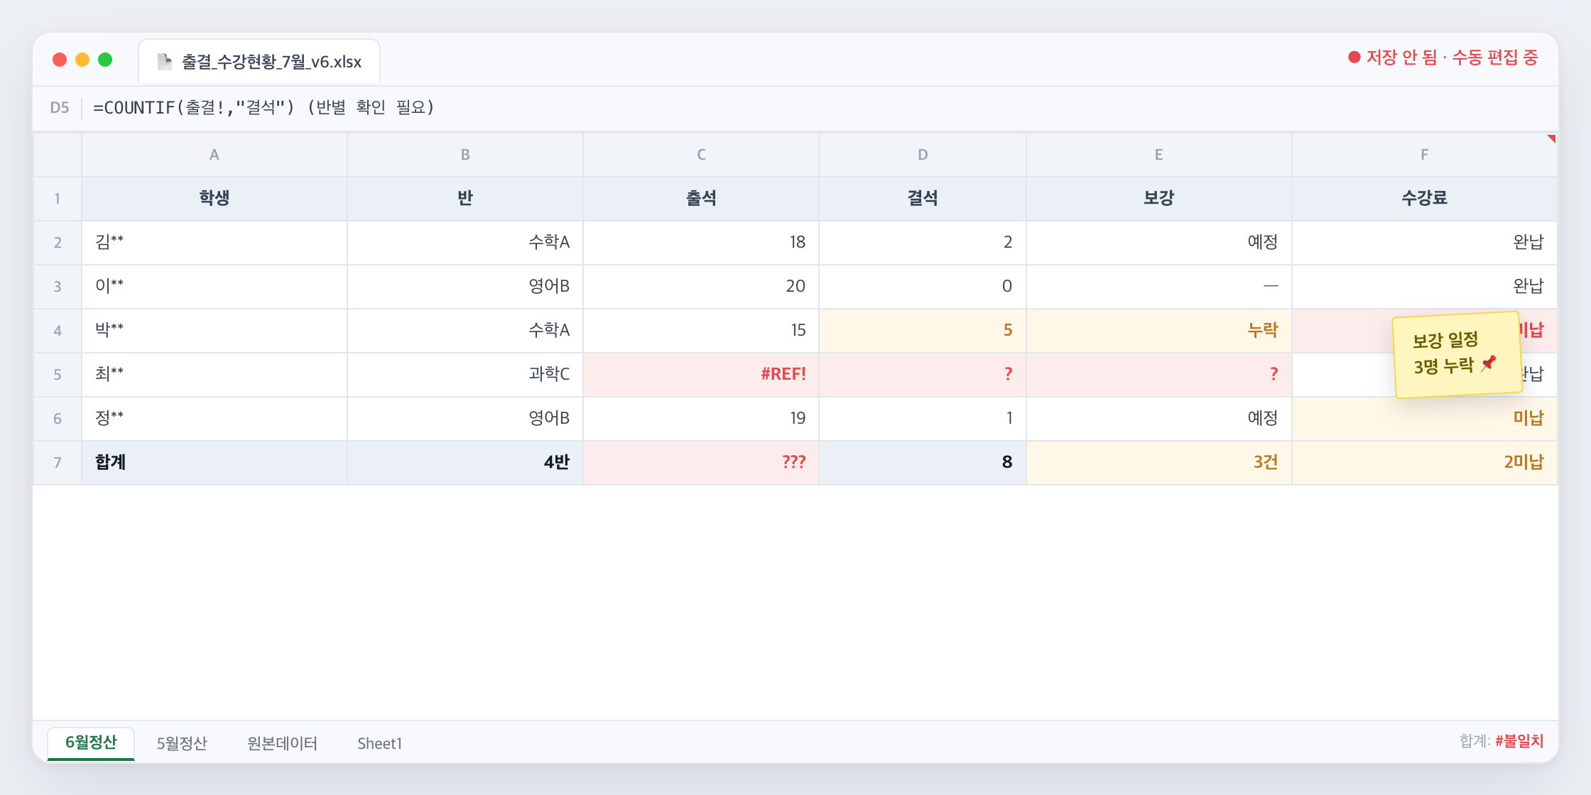Click the 수강료 header cell
The width and height of the screenshot is (1591, 795).
point(1424,199)
